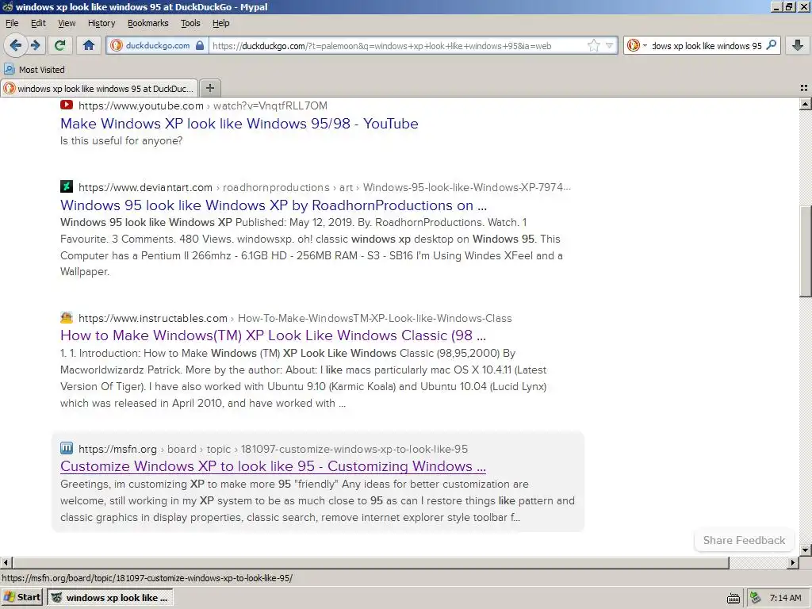Open the View menu
Image resolution: width=812 pixels, height=609 pixels.
(67, 23)
